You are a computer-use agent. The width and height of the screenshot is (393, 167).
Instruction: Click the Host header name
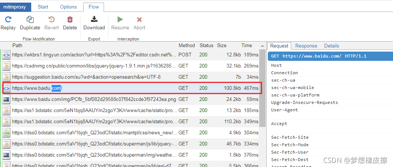tap(276, 65)
